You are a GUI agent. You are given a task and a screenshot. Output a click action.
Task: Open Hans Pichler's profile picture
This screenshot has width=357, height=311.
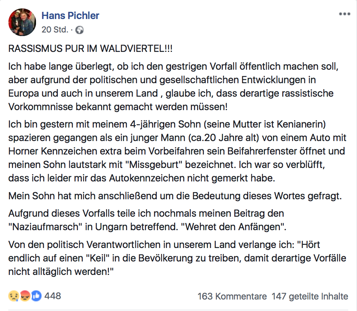point(22,22)
